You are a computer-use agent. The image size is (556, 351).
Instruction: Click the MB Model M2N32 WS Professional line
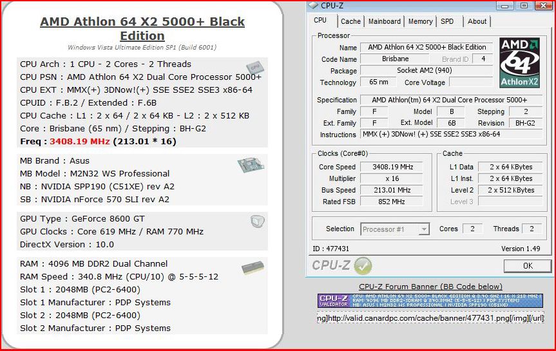point(95,173)
